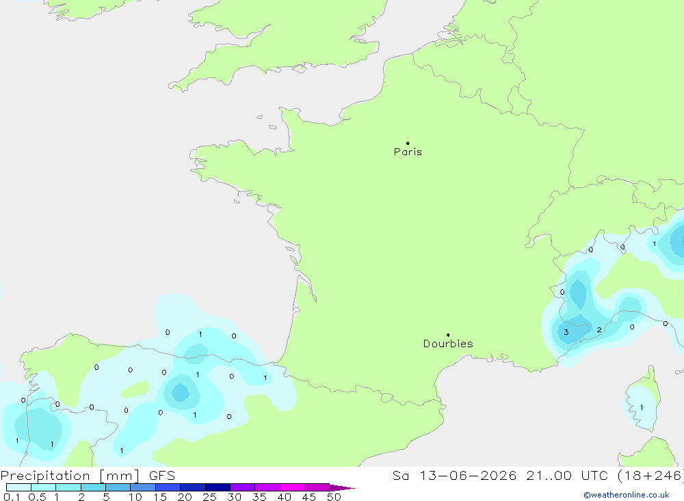Pick the 40–45 mm magenta legend swatch
Viewport: 684px width, 501px height.
coord(292,487)
